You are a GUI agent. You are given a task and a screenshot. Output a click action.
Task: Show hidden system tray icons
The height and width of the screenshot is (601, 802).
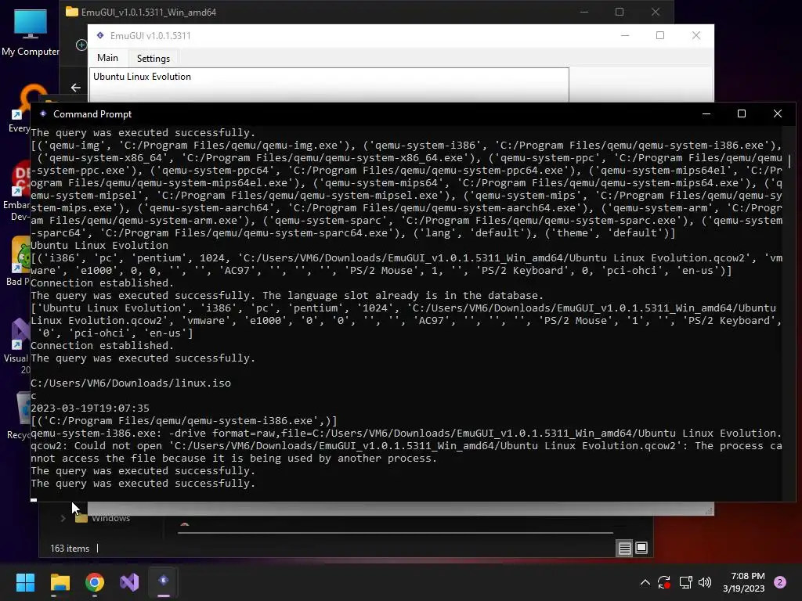pos(645,582)
